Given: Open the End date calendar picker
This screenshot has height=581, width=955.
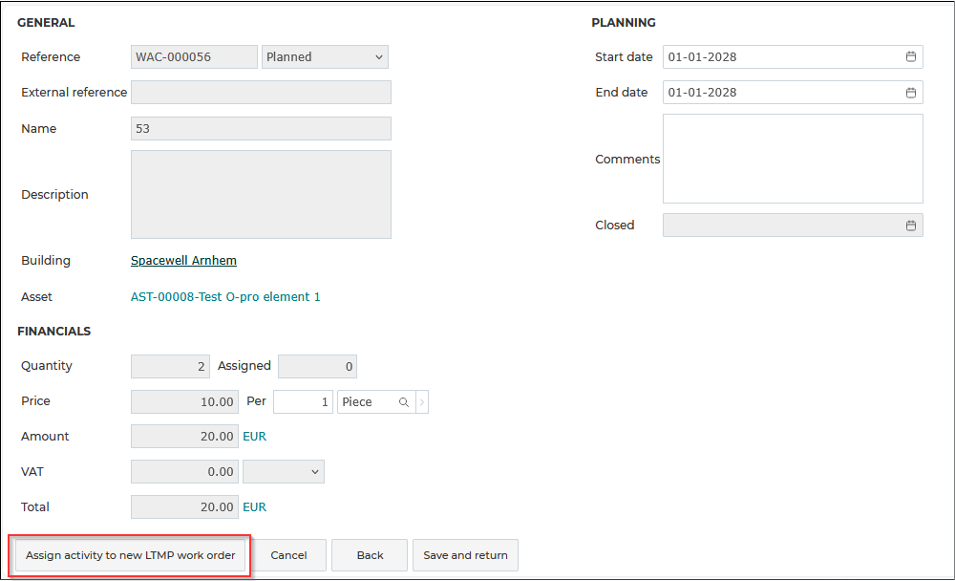Looking at the screenshot, I should 910,93.
